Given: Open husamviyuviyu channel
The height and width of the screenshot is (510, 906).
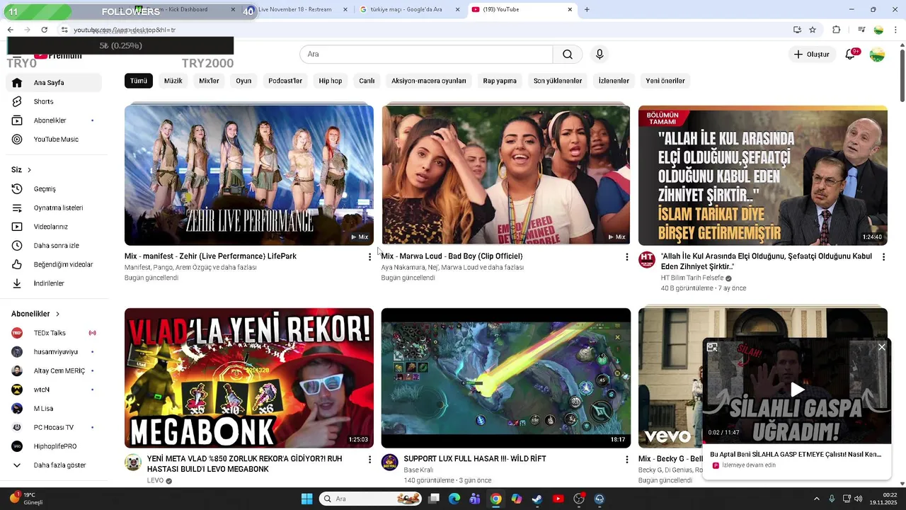Looking at the screenshot, I should point(56,352).
